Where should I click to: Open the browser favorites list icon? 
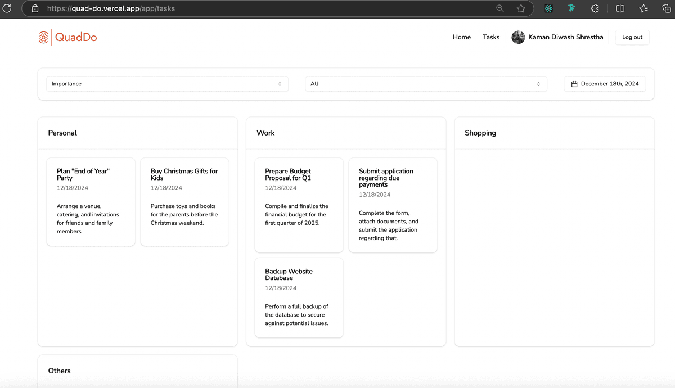(643, 8)
